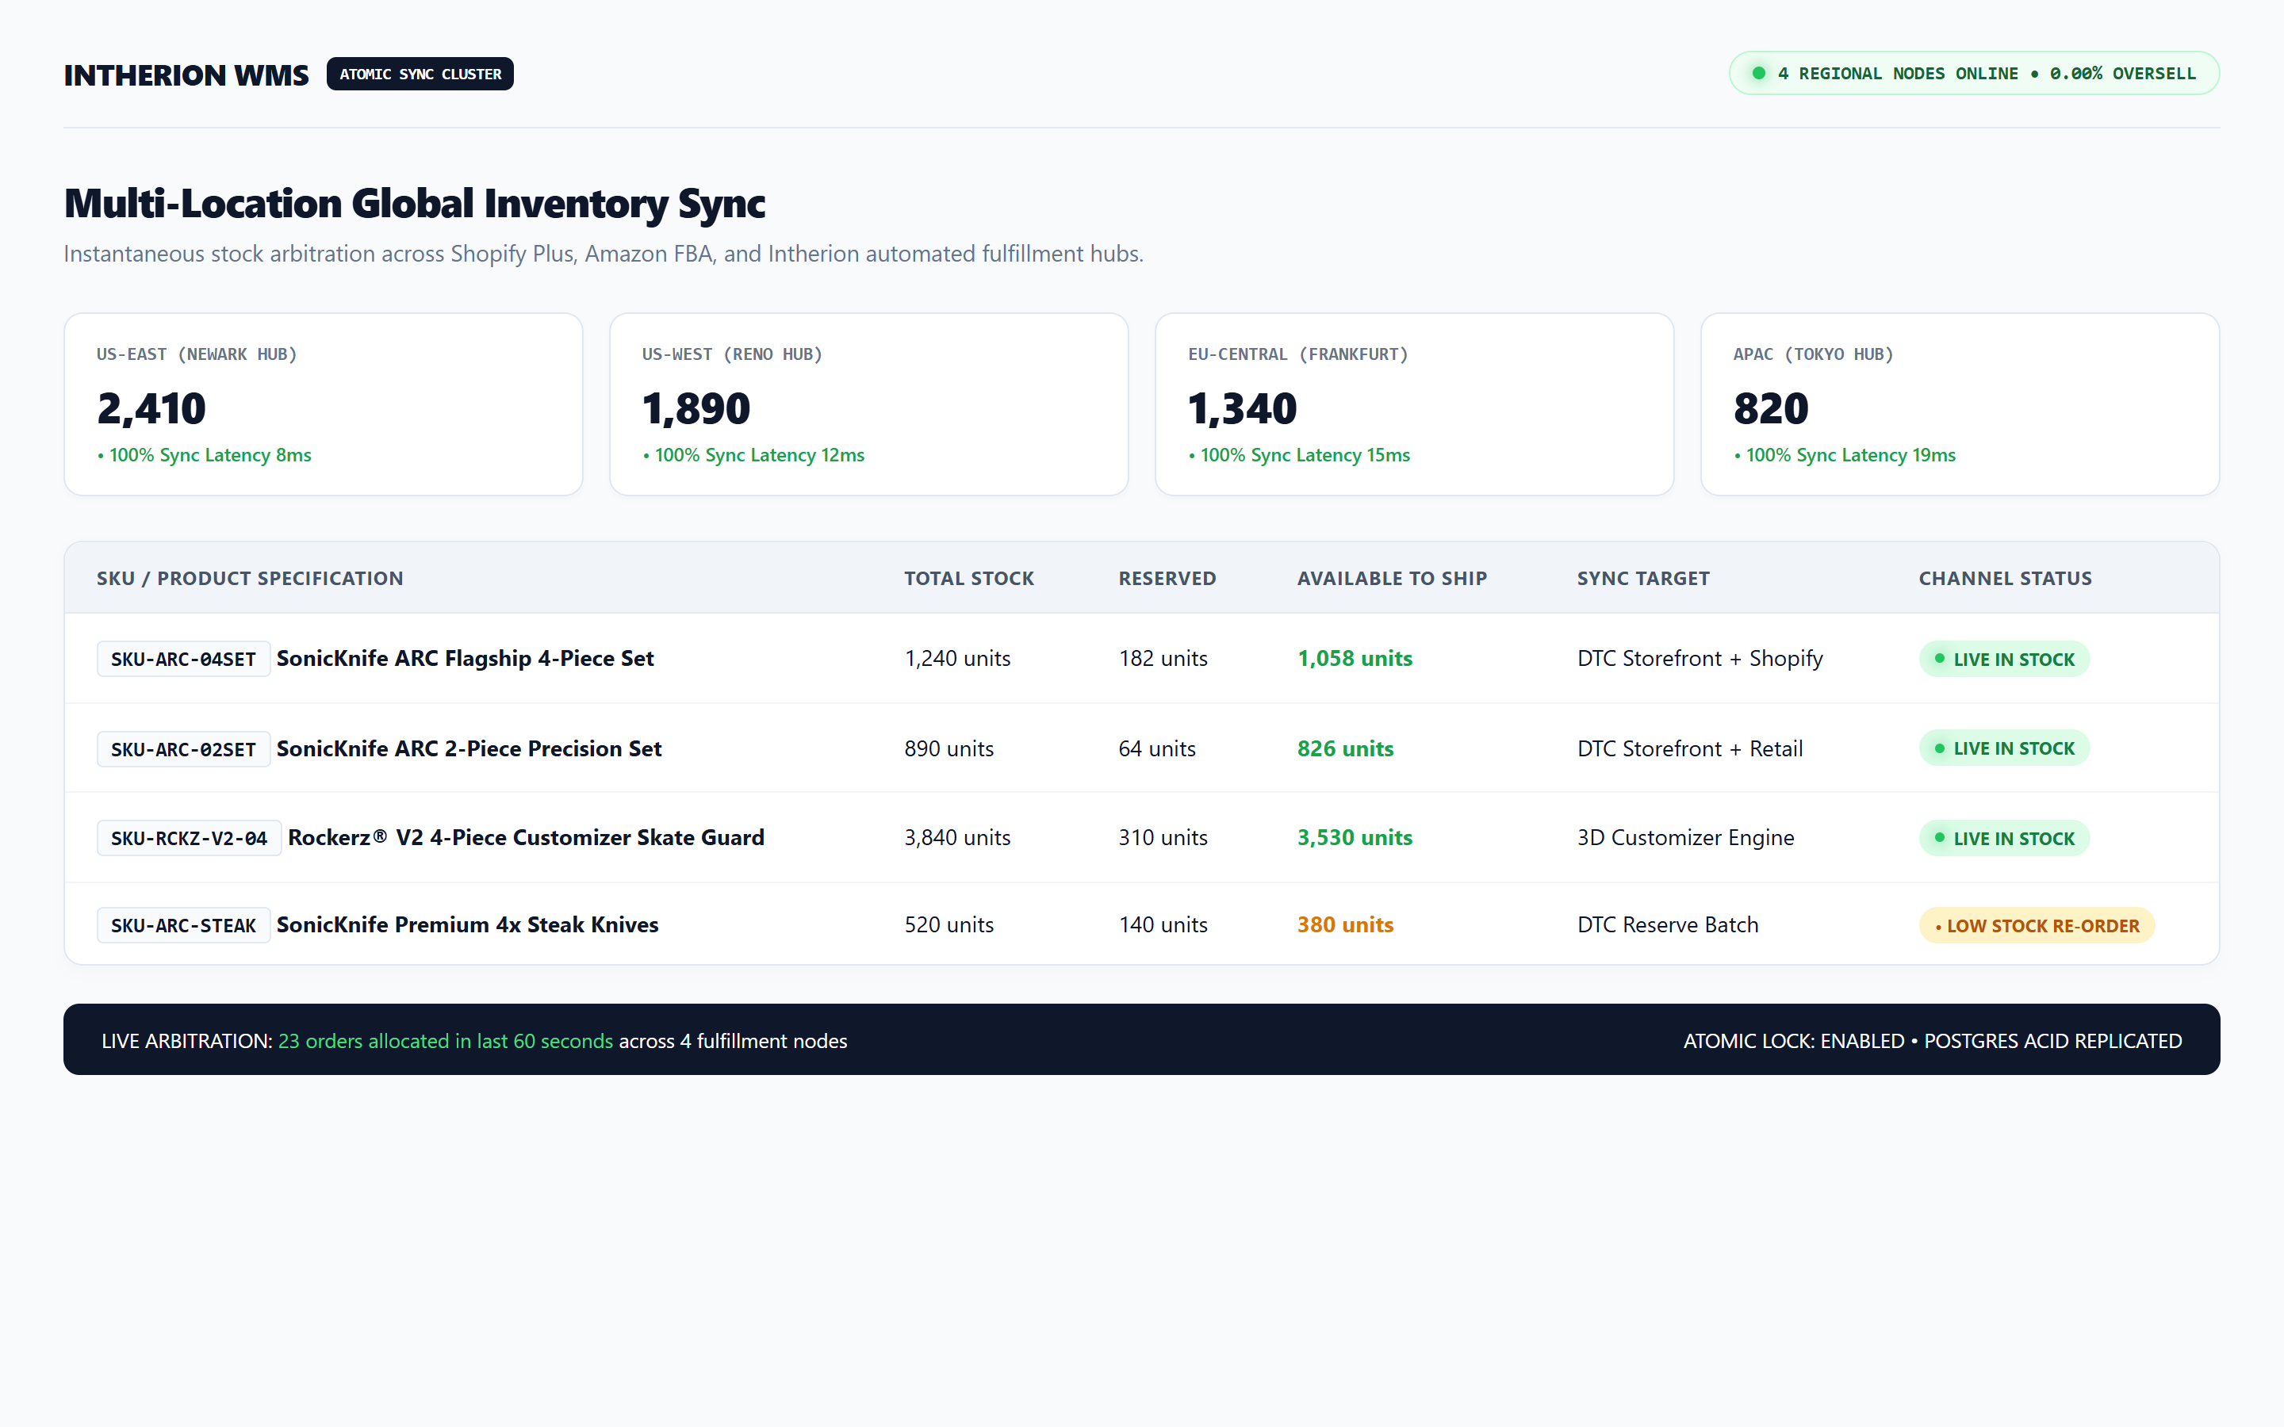This screenshot has height=1427, width=2284.
Task: Select SonicKnife Premium 4x Steak Knives name
Action: coord(467,925)
